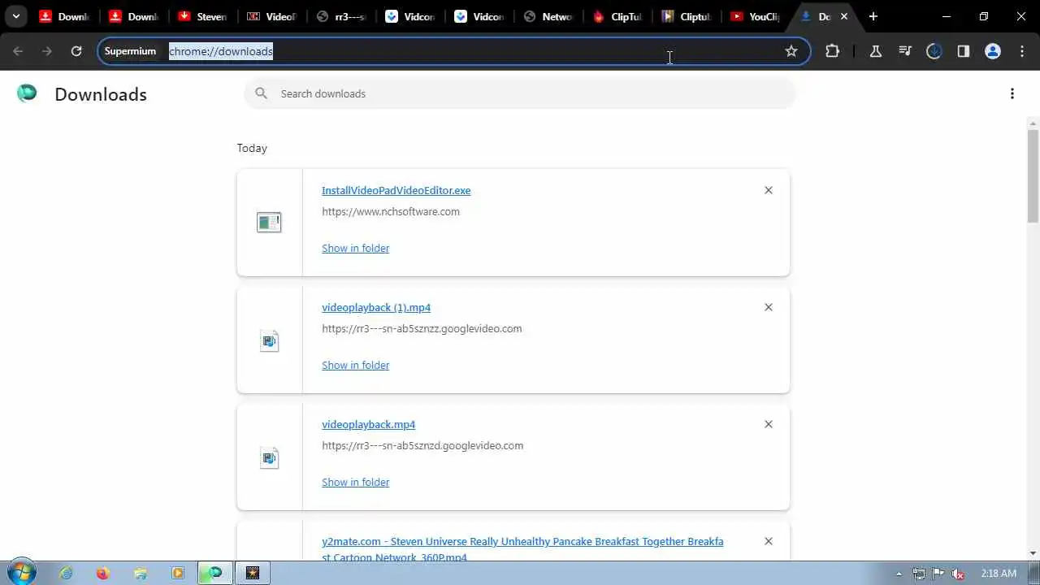Open a new browser tab
Image resolution: width=1040 pixels, height=585 pixels.
[873, 16]
